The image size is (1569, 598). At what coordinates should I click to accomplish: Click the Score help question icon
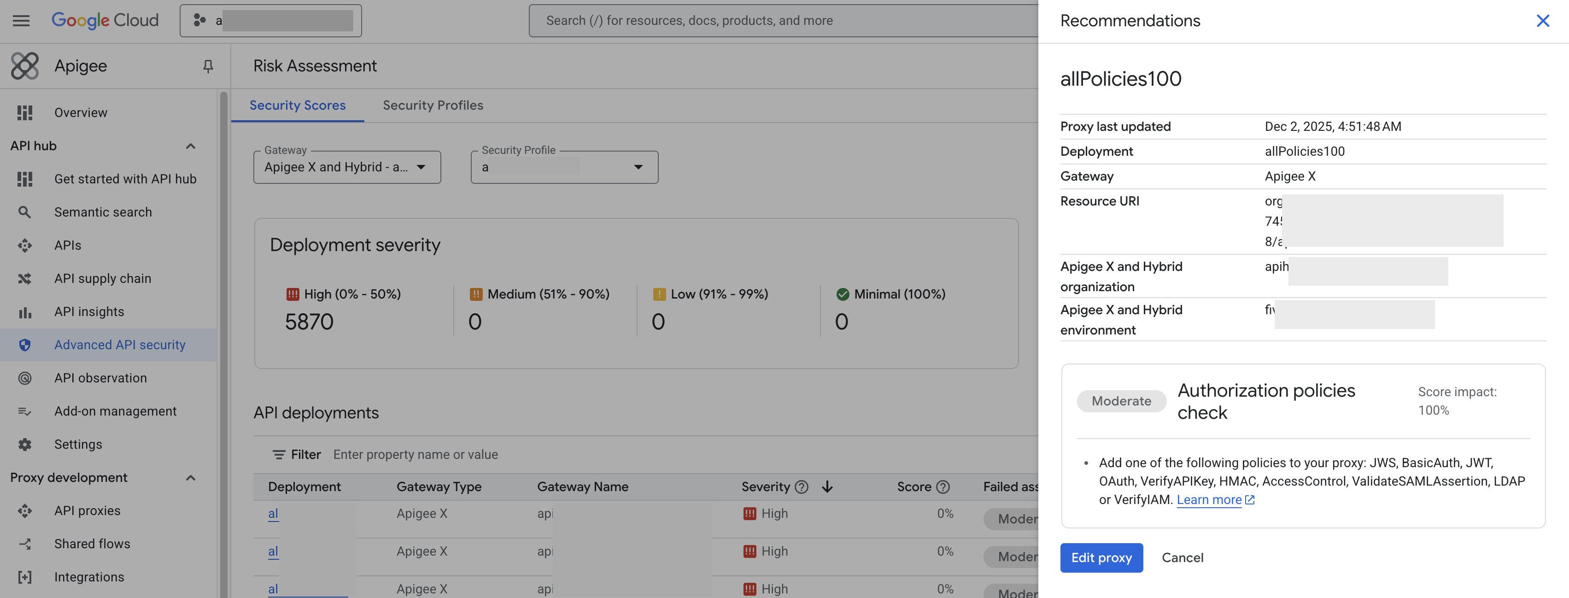point(943,487)
